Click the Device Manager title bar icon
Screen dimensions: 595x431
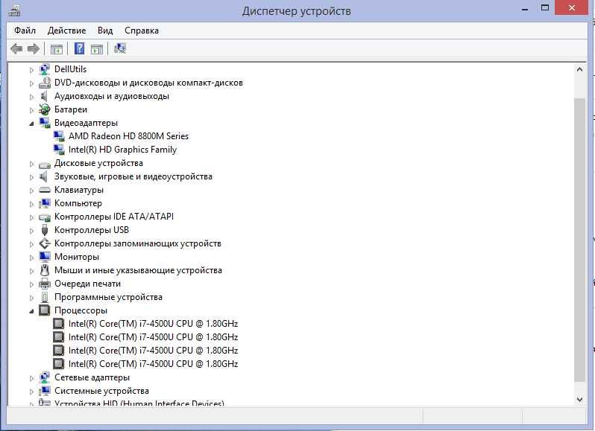tap(14, 11)
